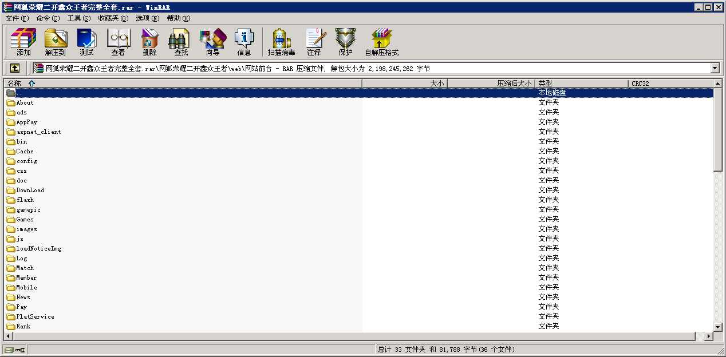The height and width of the screenshot is (357, 726).
Task: Select the Member folder row
Action: (358, 278)
